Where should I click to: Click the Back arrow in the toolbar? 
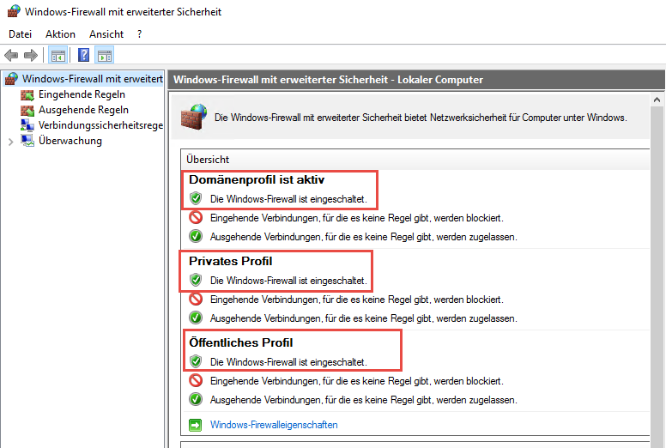click(x=11, y=56)
